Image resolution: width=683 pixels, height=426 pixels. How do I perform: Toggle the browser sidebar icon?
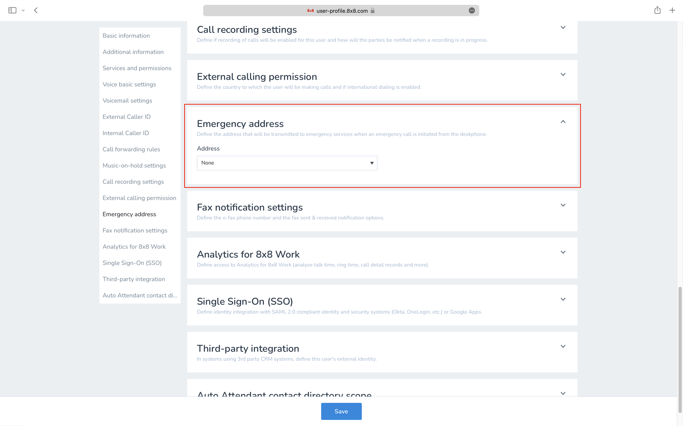pos(12,10)
